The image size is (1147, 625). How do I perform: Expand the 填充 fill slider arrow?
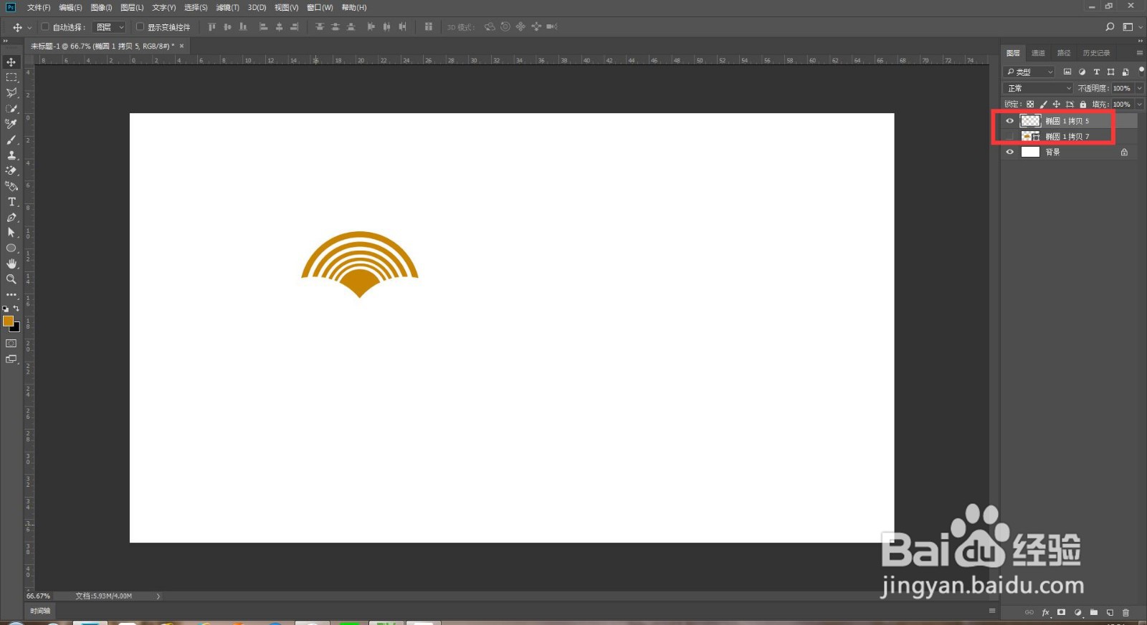coord(1139,105)
